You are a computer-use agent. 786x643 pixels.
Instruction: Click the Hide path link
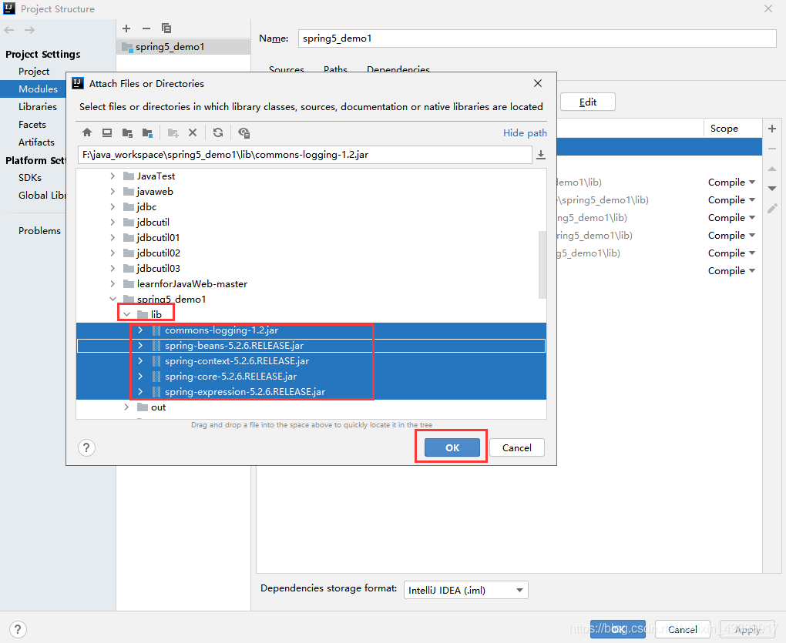coord(525,132)
